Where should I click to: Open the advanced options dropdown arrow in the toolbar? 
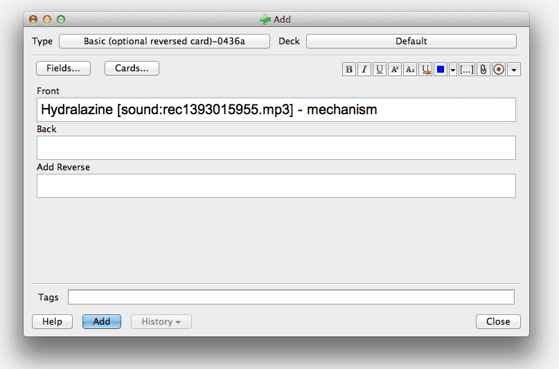click(514, 69)
